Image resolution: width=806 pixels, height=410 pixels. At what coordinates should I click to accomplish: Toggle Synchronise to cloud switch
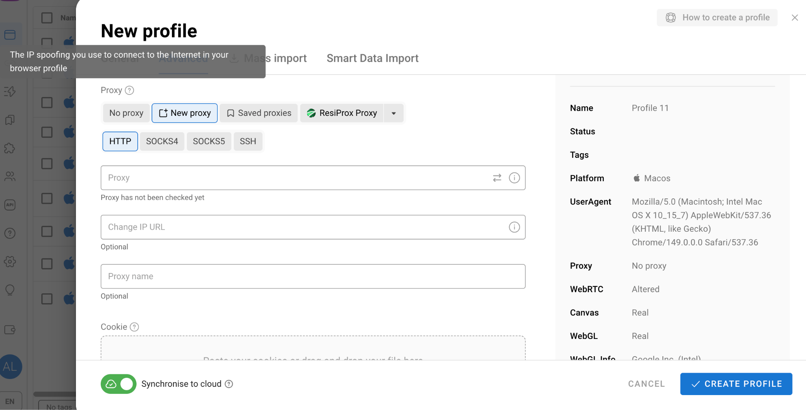point(118,384)
